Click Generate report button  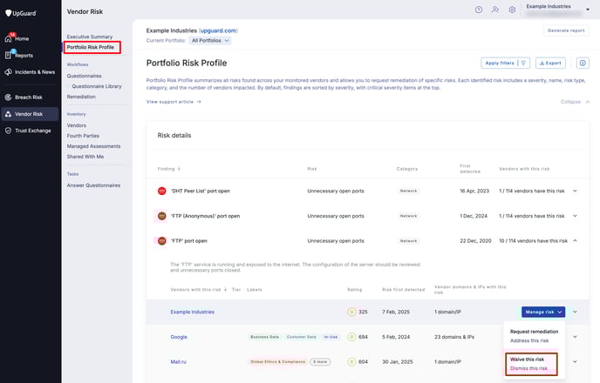[566, 30]
